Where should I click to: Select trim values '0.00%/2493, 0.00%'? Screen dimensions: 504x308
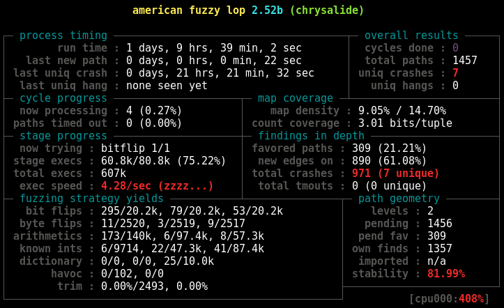click(x=154, y=286)
